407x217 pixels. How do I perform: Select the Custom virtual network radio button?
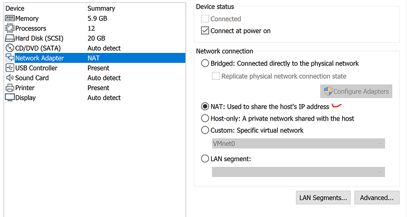(x=205, y=130)
